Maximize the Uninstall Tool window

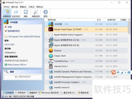119,2
